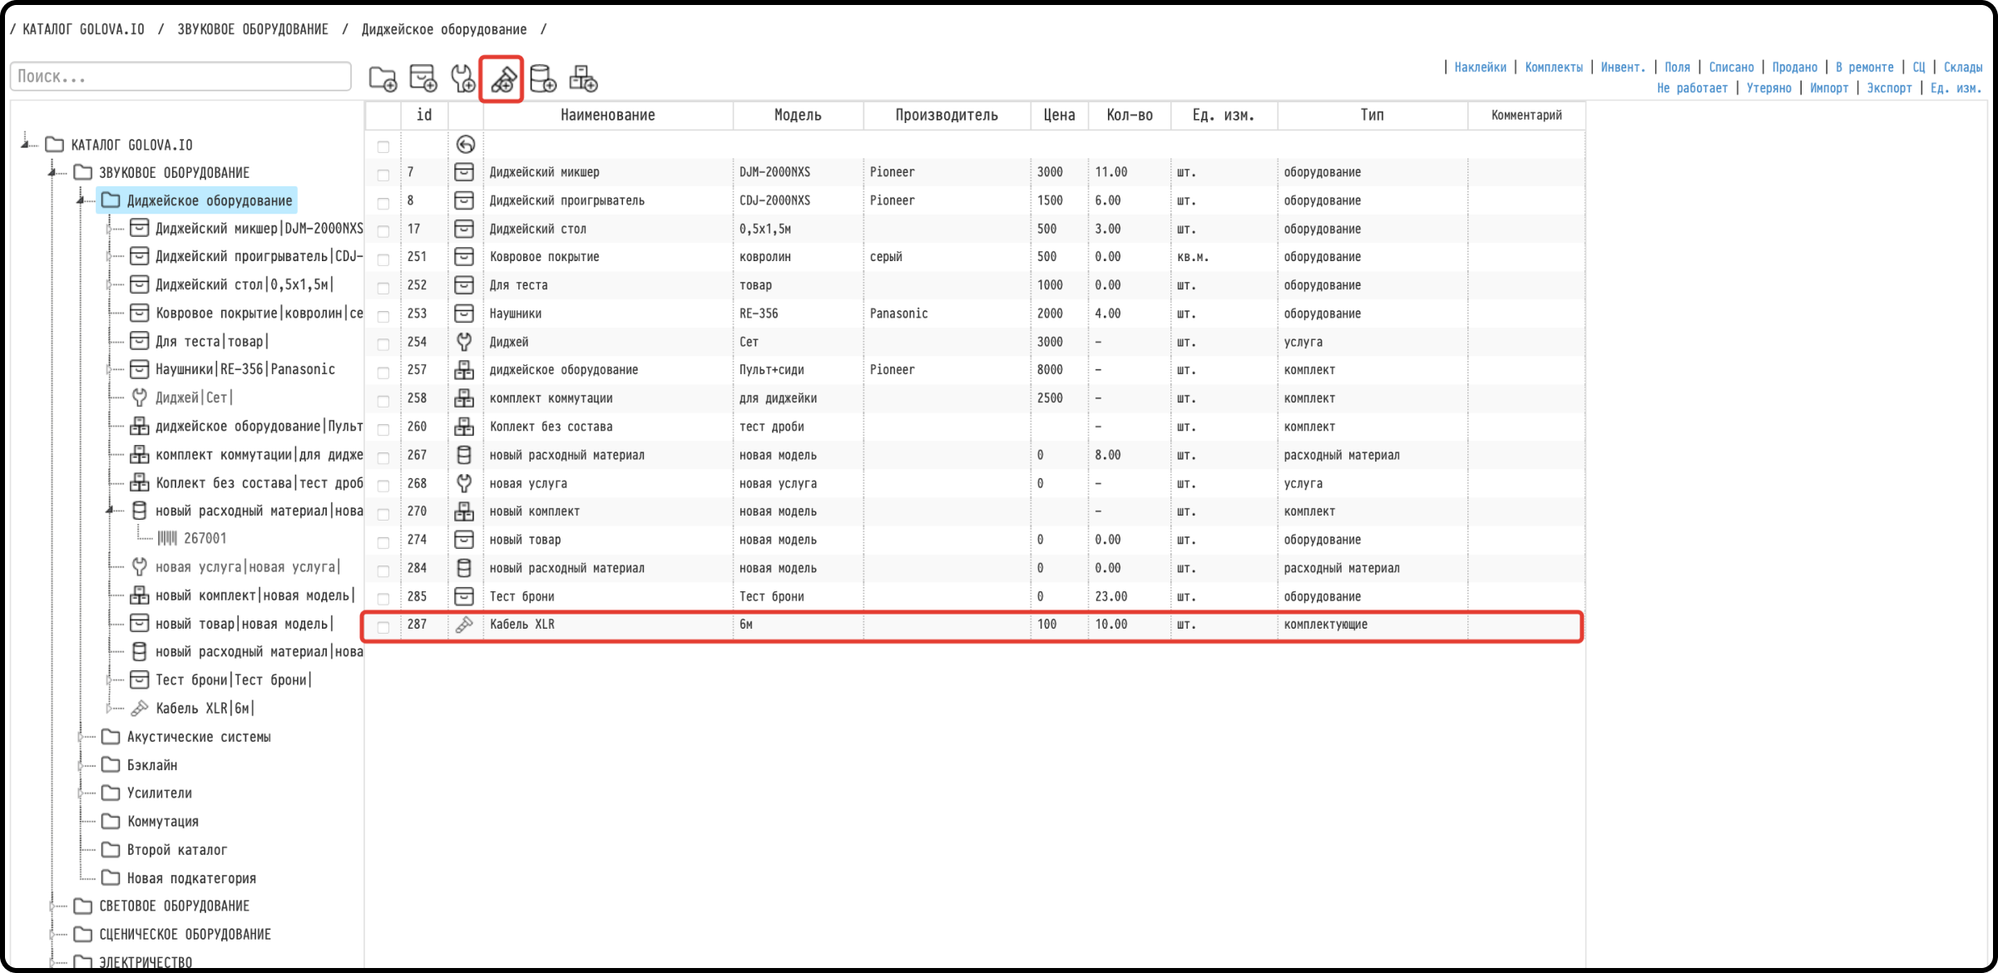Click the kit icon for row id 257

click(x=464, y=370)
